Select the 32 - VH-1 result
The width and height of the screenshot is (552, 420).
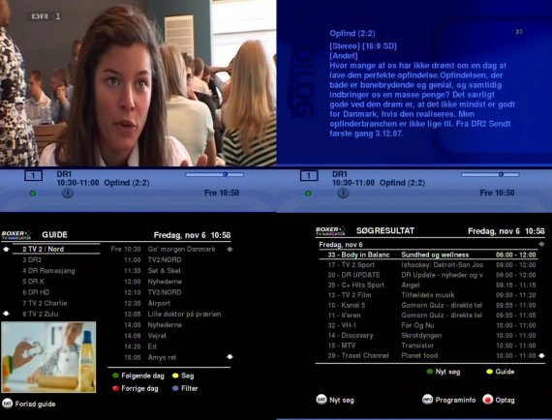(428, 325)
